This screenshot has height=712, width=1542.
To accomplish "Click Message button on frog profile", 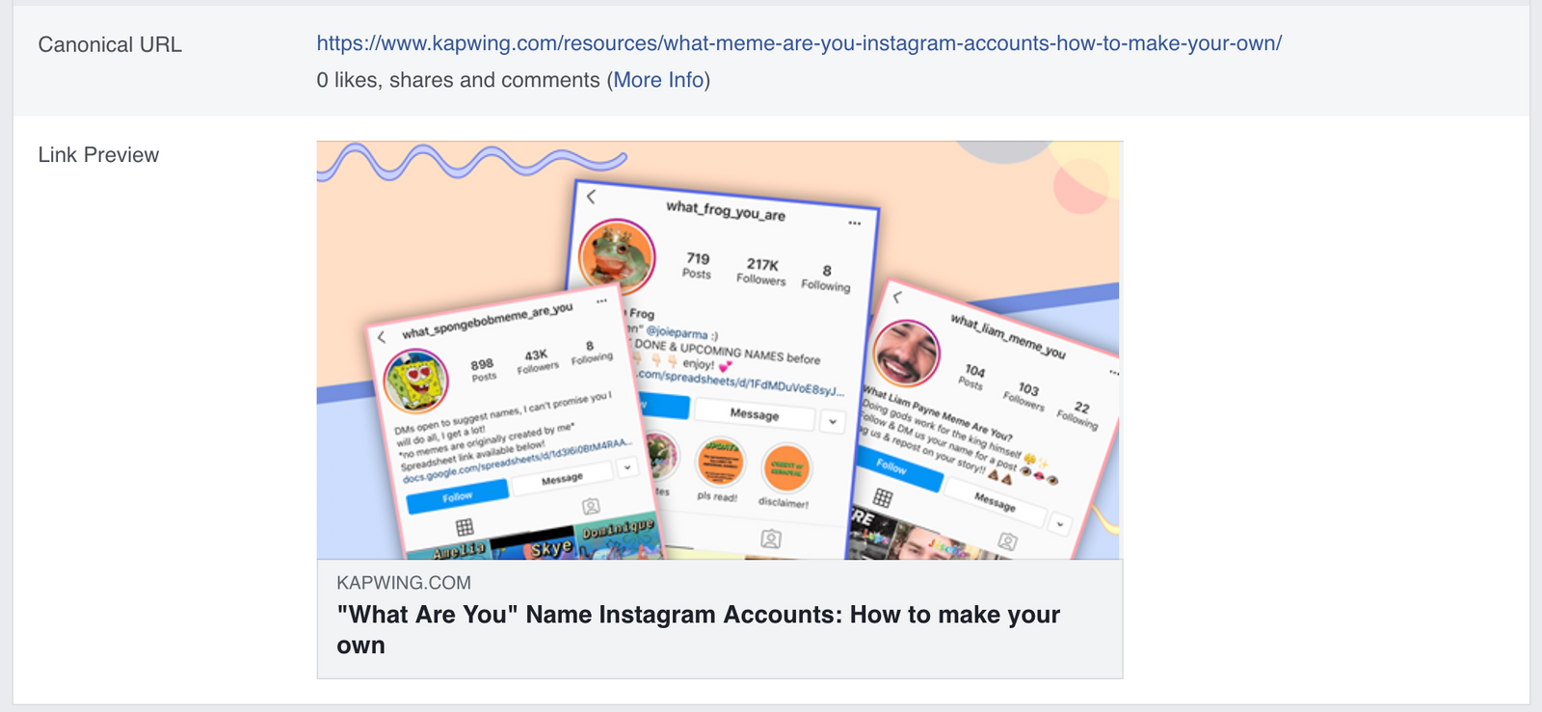I will pos(754,413).
